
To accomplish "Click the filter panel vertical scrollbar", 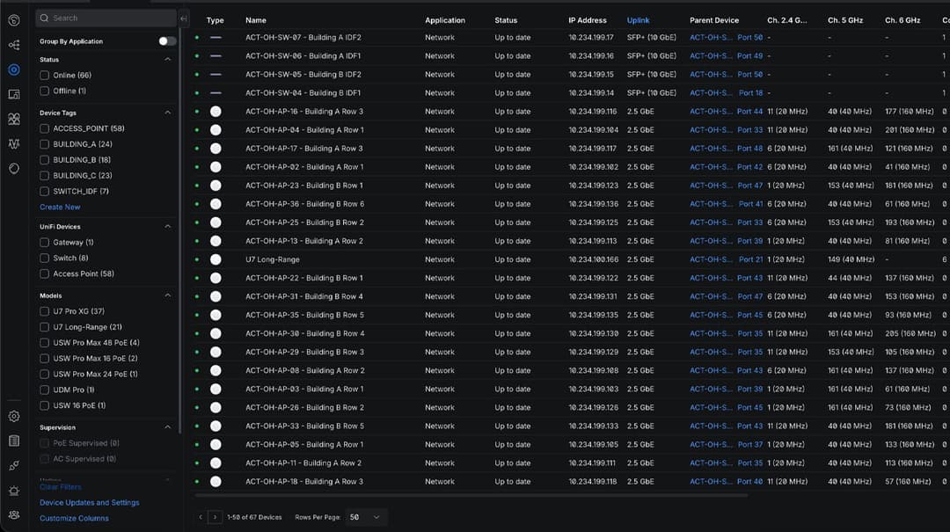I will point(180,230).
